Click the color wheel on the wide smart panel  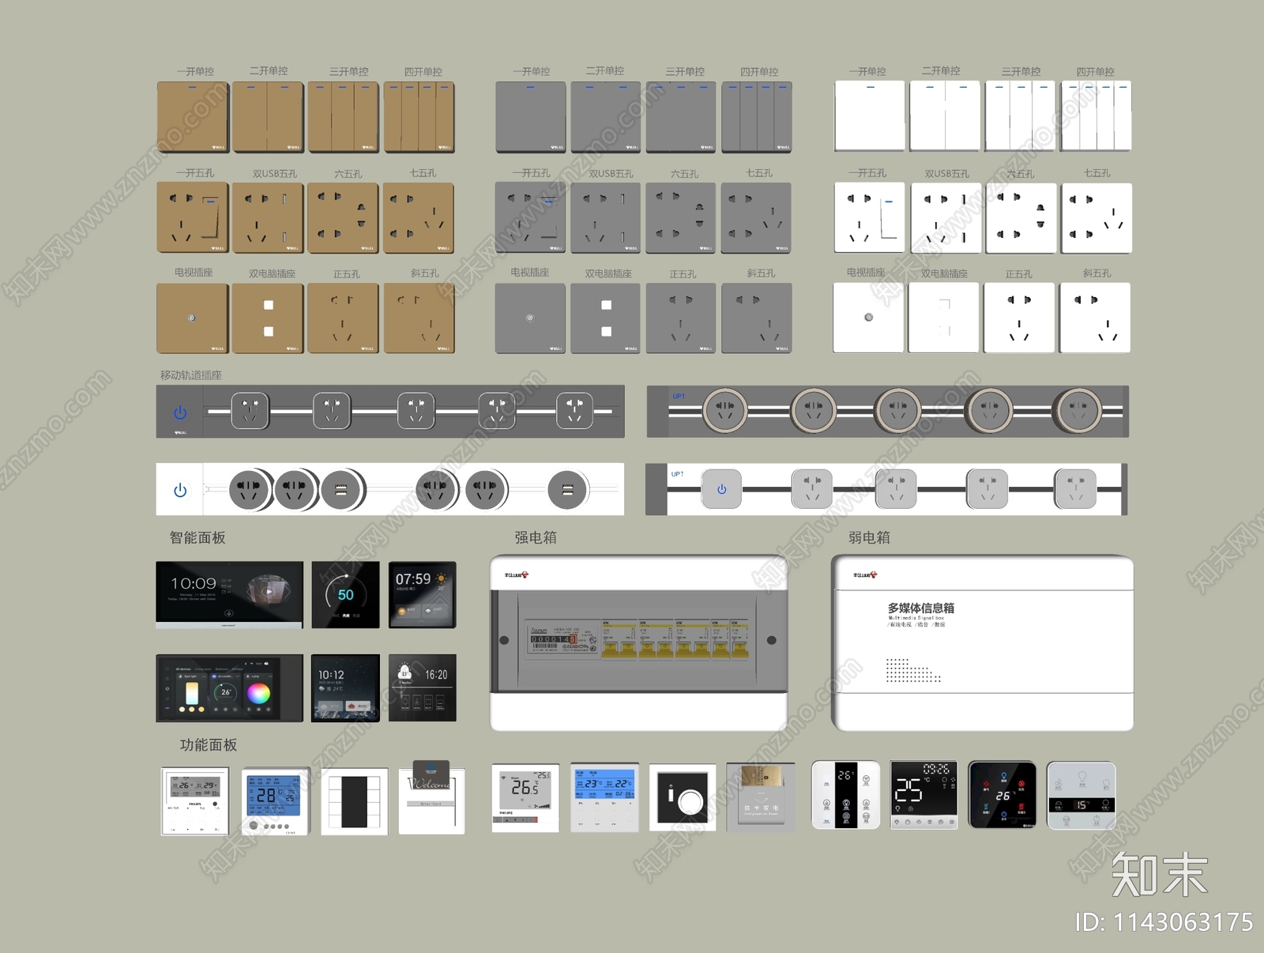(258, 694)
